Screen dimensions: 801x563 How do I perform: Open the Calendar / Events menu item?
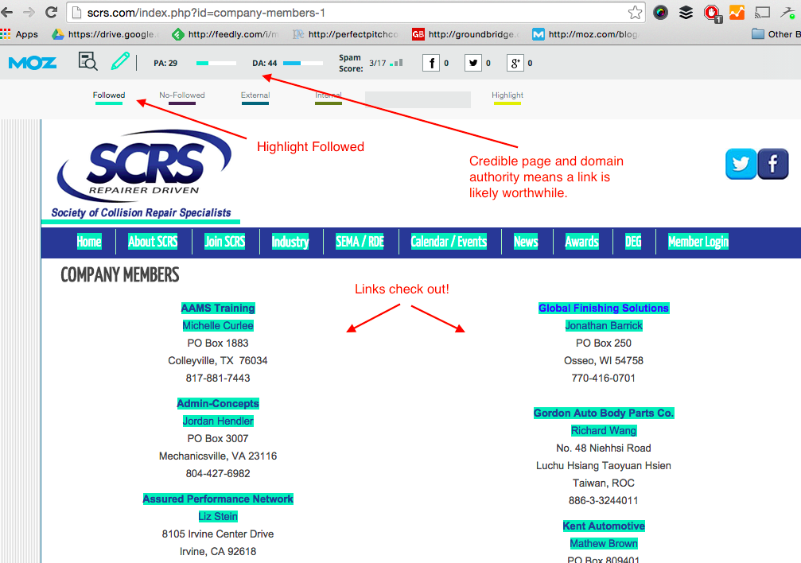(449, 242)
